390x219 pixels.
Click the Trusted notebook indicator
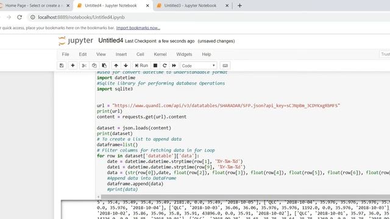coord(385,54)
